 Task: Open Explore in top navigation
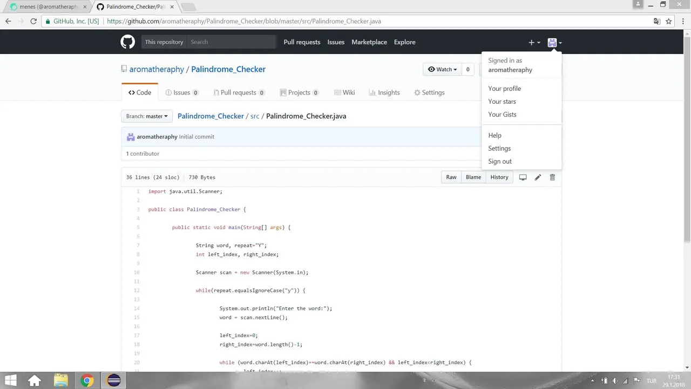click(x=405, y=42)
